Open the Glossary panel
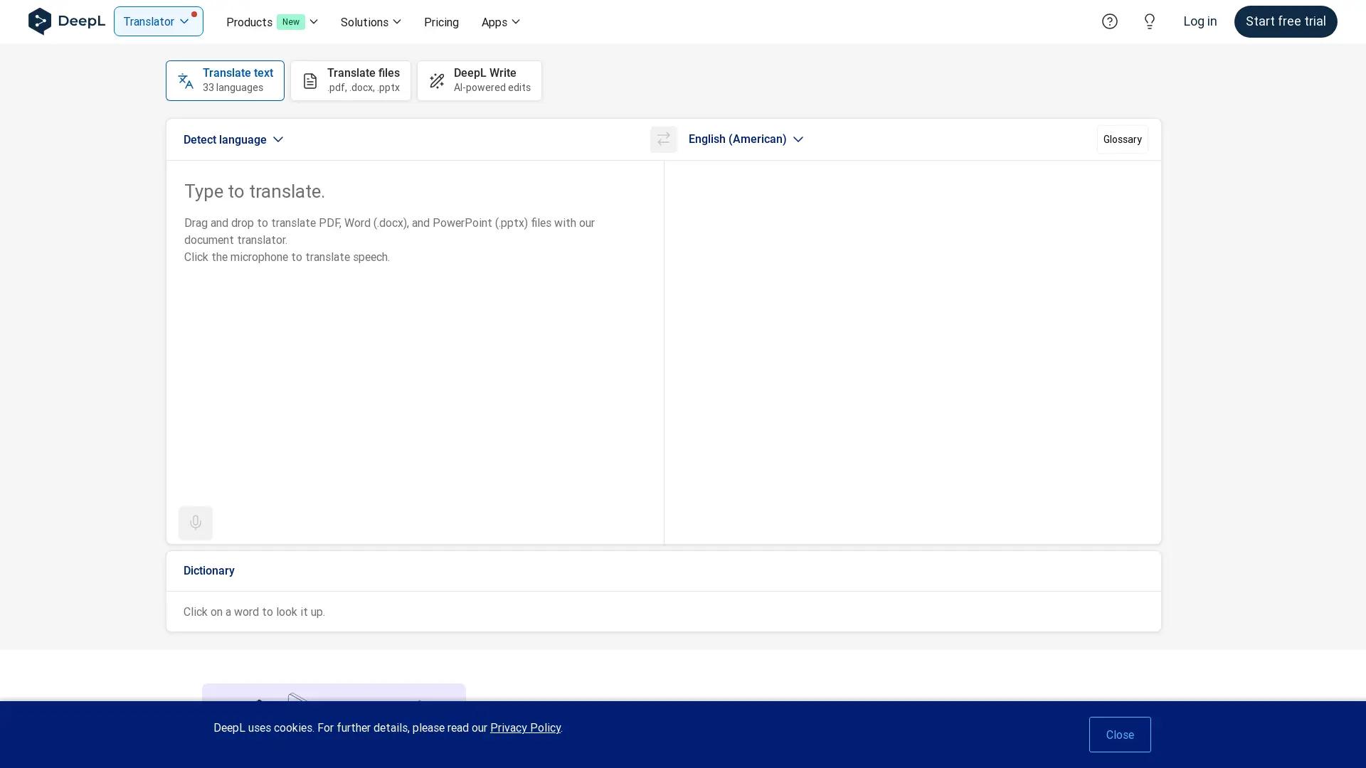This screenshot has width=1366, height=768. [1121, 139]
